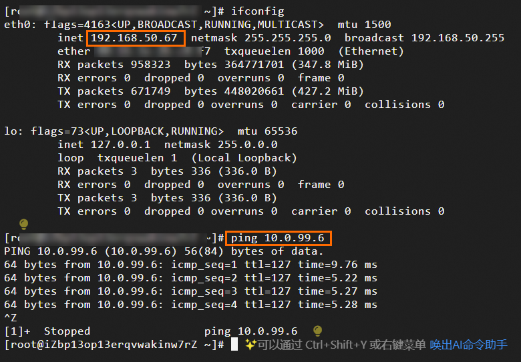Click the time=9.76 ms reply value
Image resolution: width=521 pixels, height=362 pixels.
pyautogui.click(x=337, y=265)
